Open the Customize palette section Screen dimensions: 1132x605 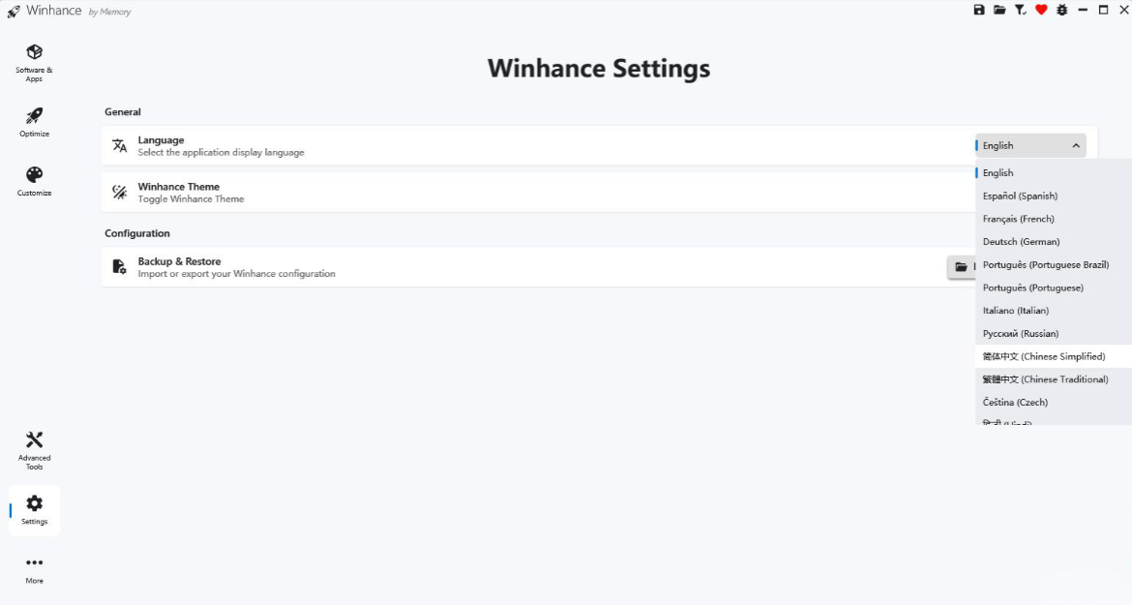pos(34,180)
